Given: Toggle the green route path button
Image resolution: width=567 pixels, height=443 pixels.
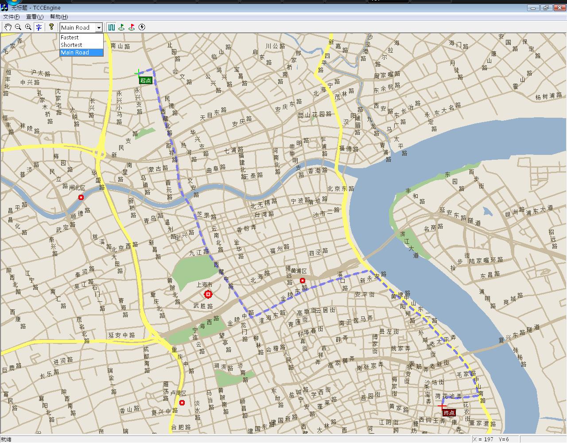Looking at the screenshot, I should tap(111, 27).
